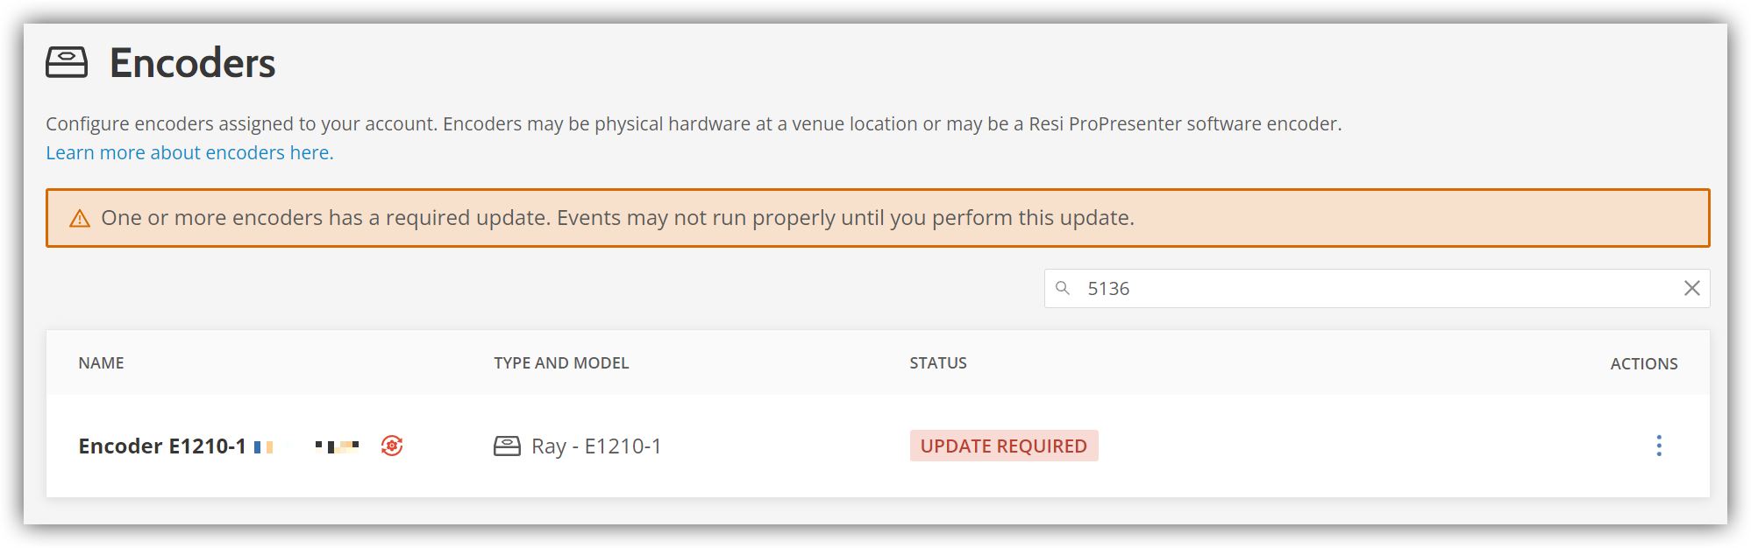Viewport: 1751px width, 548px height.
Task: Open the Learn more about encoders link
Action: click(189, 152)
